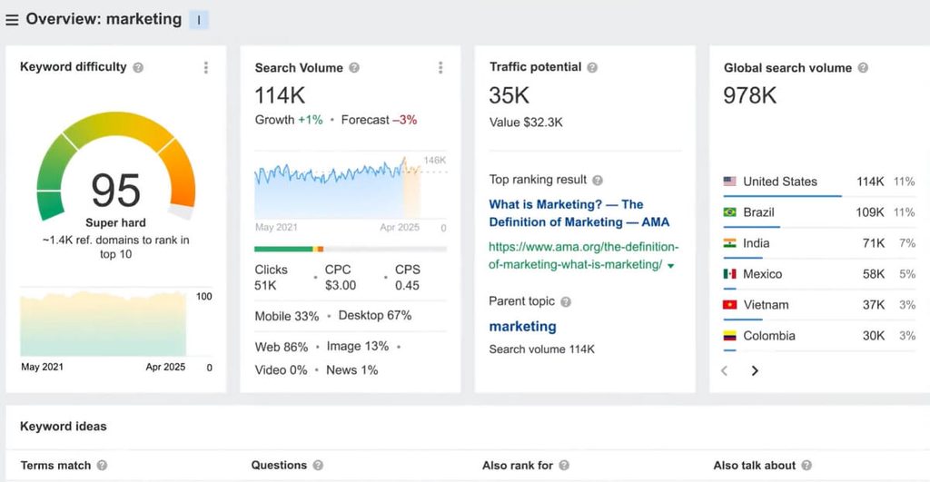The image size is (930, 482).
Task: Open Top ranking result help icon
Action: [598, 181]
